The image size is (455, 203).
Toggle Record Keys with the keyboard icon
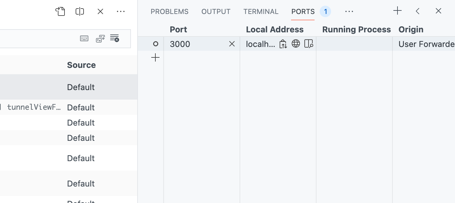[84, 38]
